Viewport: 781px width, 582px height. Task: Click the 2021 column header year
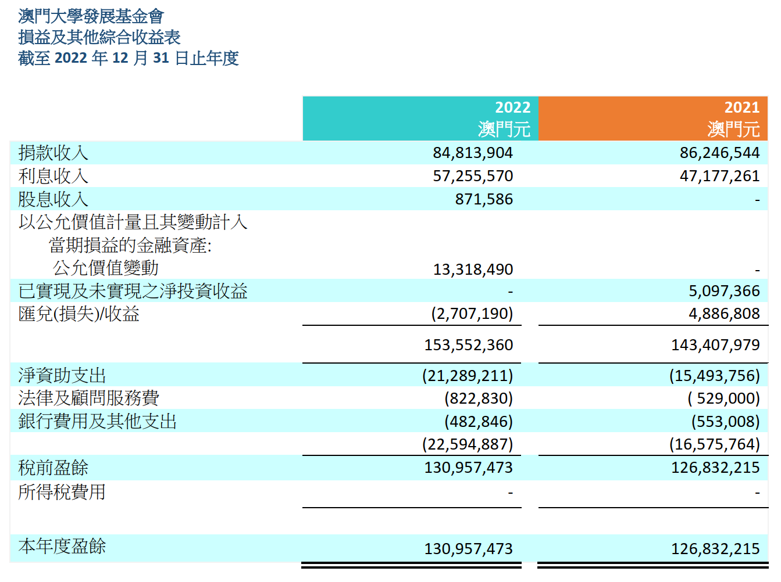(x=742, y=107)
